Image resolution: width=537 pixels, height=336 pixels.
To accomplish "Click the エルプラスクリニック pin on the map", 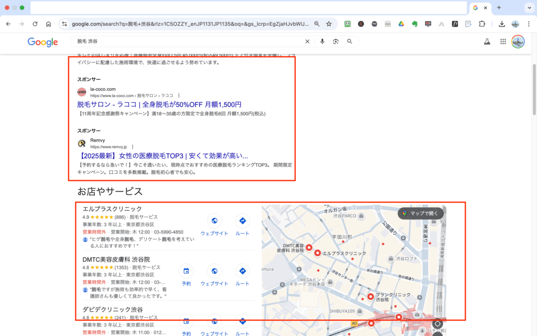I will click(x=317, y=253).
